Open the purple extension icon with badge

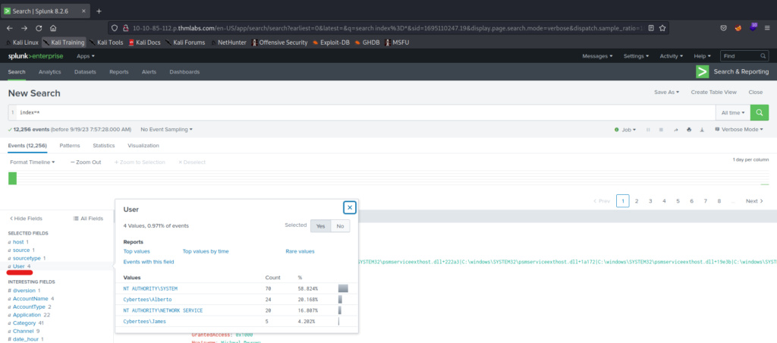click(x=753, y=27)
